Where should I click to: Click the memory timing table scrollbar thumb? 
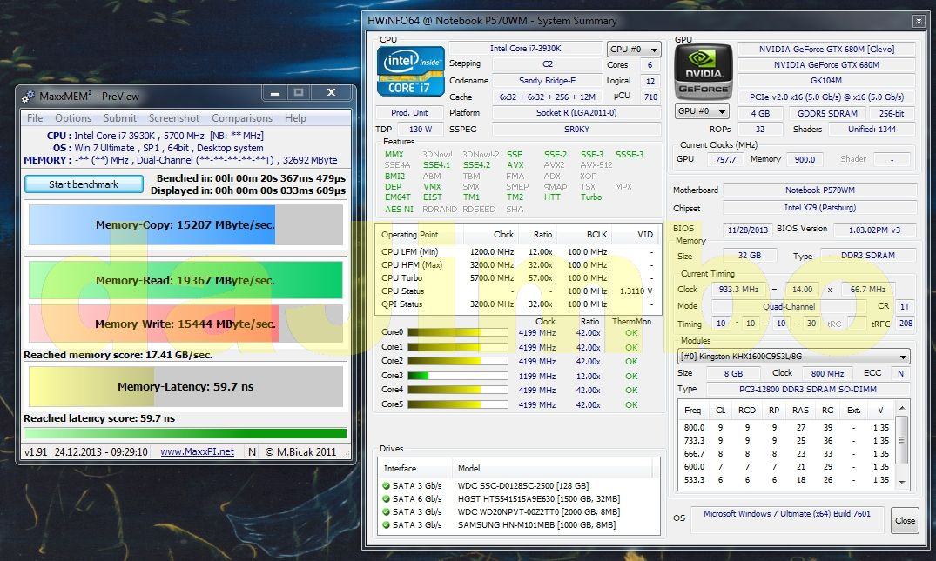(902, 440)
